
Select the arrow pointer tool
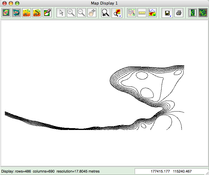(61, 13)
